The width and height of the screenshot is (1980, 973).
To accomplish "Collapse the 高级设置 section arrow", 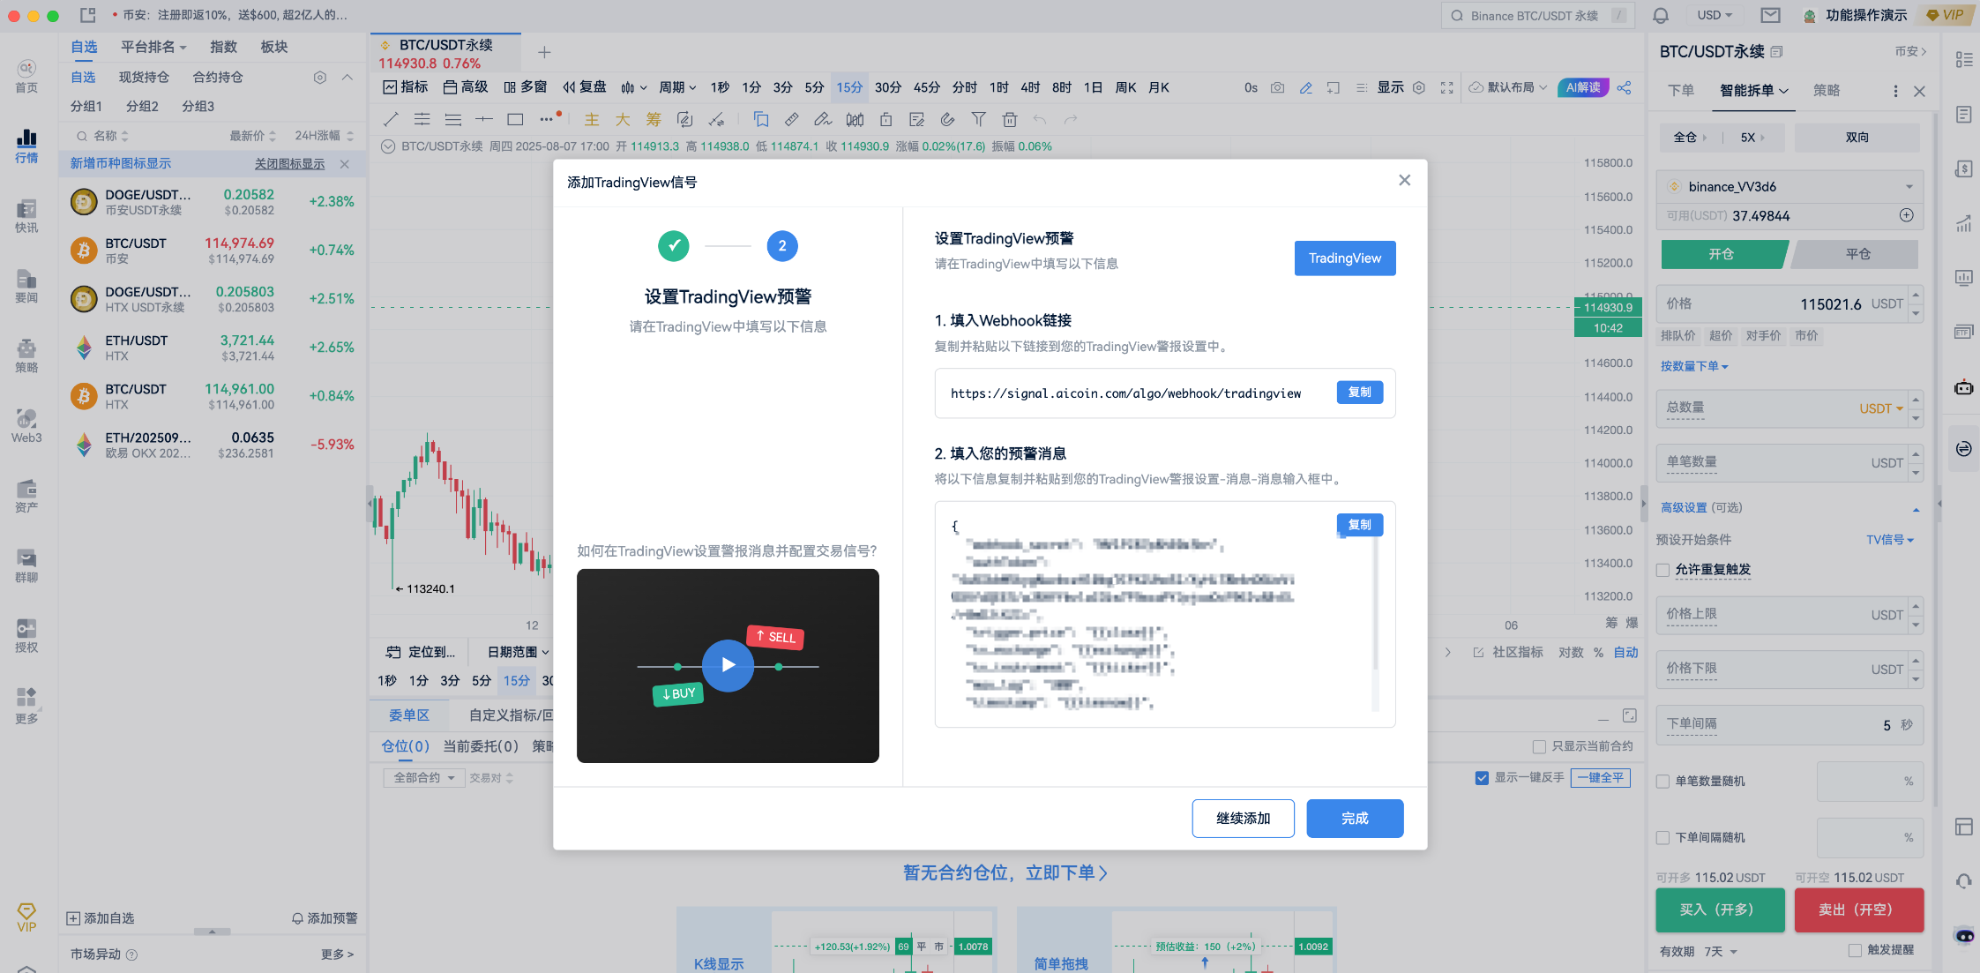I will pyautogui.click(x=1915, y=509).
